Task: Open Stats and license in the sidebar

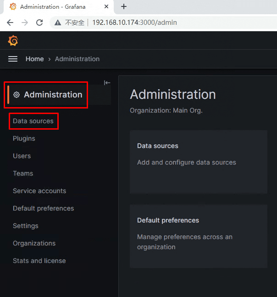Action: [x=39, y=261]
